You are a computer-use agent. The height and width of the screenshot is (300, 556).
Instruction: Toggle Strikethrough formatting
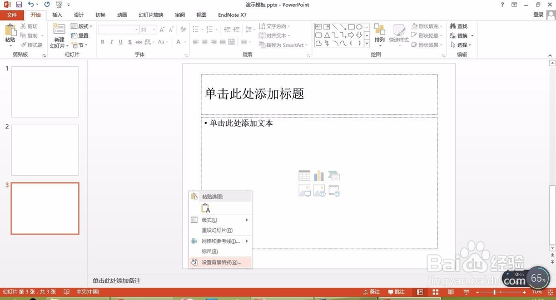pos(138,42)
